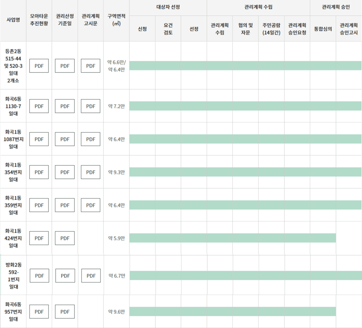Open 권리산정 기준일 PDF for 화곡1동 354번지
Image resolution: width=362 pixels, height=328 pixels.
(65, 172)
